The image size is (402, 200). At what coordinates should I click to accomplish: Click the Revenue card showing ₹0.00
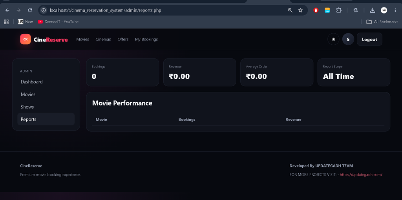[x=200, y=73]
